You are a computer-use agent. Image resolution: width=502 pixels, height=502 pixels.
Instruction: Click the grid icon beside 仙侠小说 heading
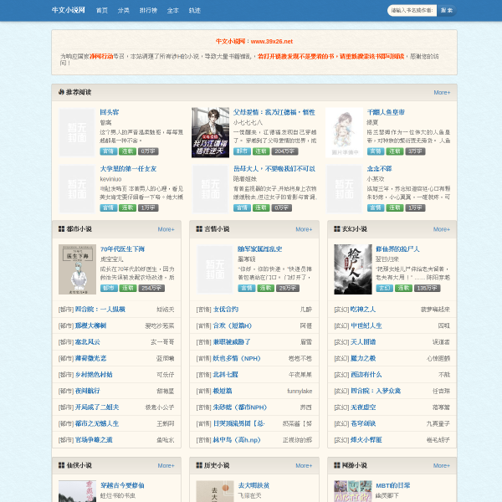[x=61, y=465]
